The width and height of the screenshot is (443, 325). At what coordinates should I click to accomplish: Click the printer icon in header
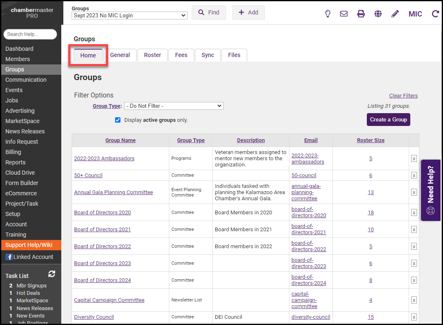(x=361, y=14)
